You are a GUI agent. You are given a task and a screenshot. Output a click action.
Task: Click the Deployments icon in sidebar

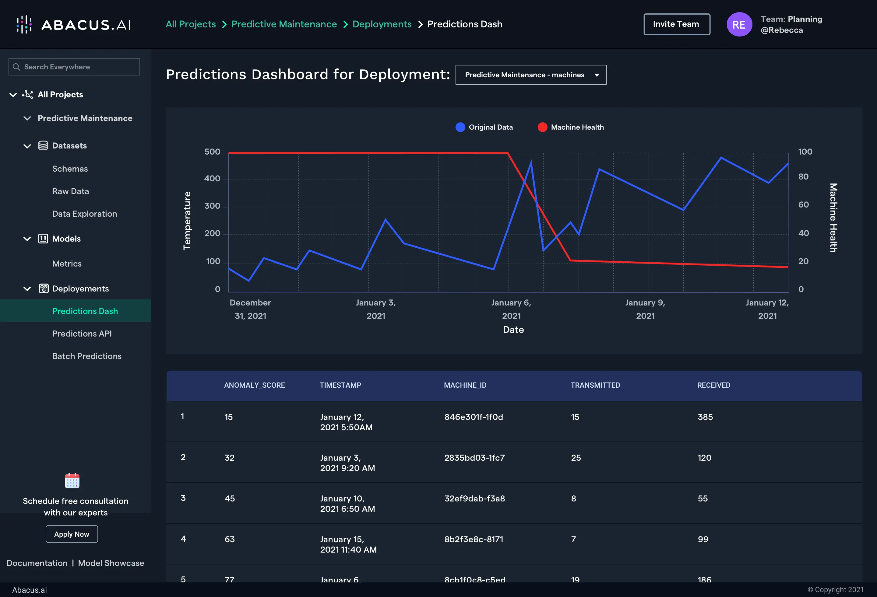pos(44,288)
